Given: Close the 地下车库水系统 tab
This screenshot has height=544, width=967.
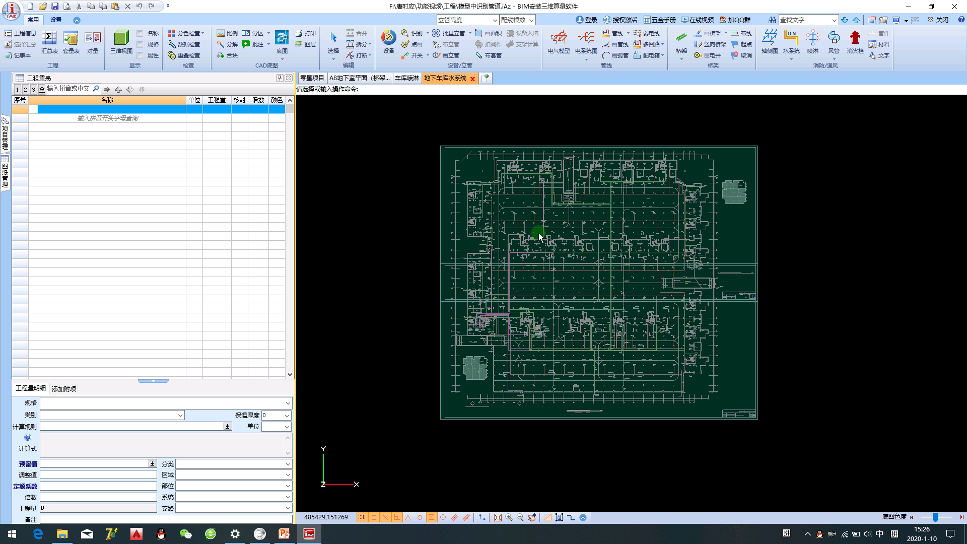Looking at the screenshot, I should coord(472,79).
